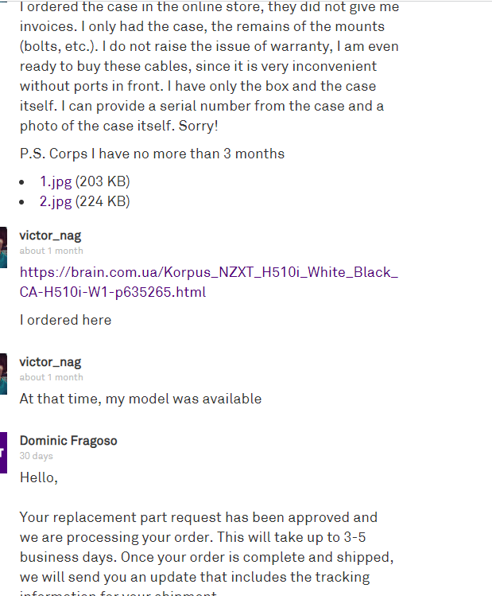Open the 2.jpg attachment
This screenshot has width=492, height=596.
coord(56,201)
